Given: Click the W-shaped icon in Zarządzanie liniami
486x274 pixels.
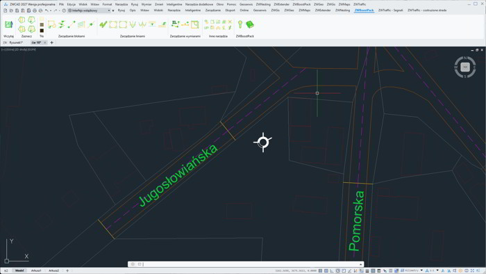Looking at the screenshot, I should coord(142,24).
